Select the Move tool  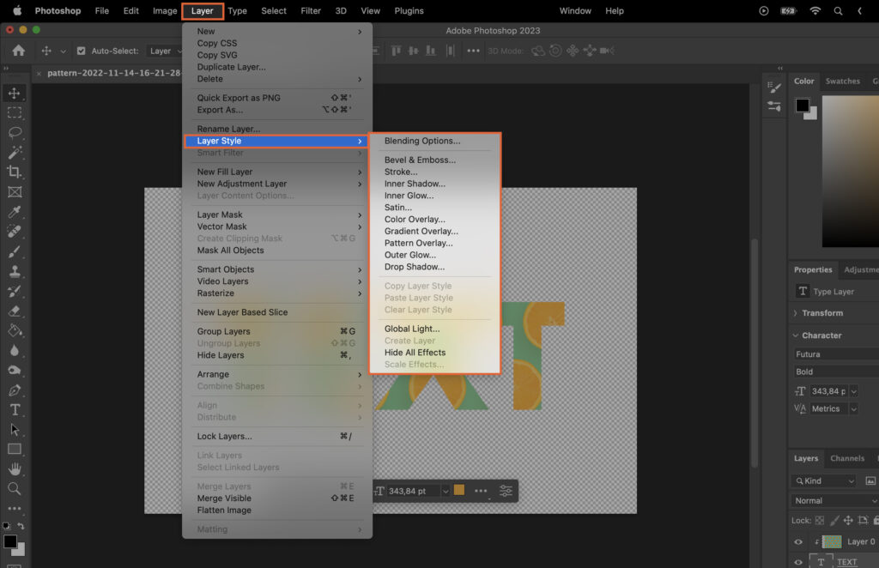[13, 92]
